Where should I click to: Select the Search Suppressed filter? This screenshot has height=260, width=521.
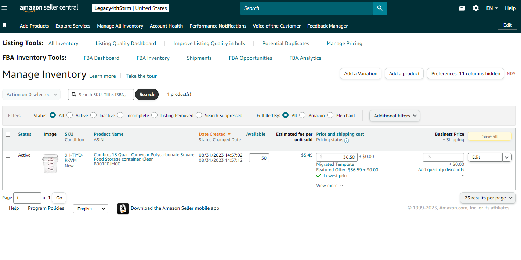coord(199,115)
